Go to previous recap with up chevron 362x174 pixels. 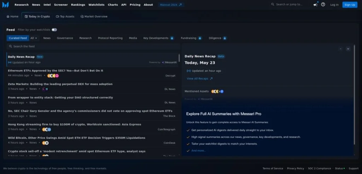click(x=340, y=49)
